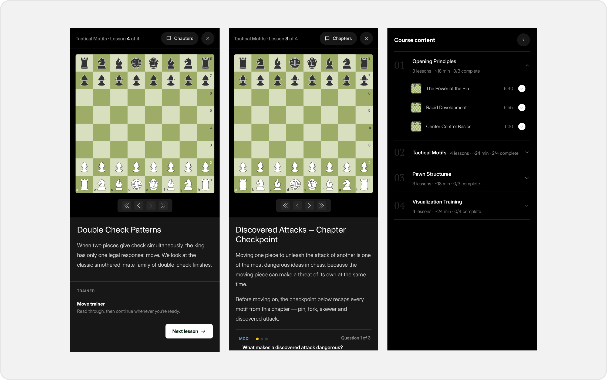Viewport: 607px width, 380px height.
Task: Toggle completion check for Center Control Basics
Action: [522, 127]
